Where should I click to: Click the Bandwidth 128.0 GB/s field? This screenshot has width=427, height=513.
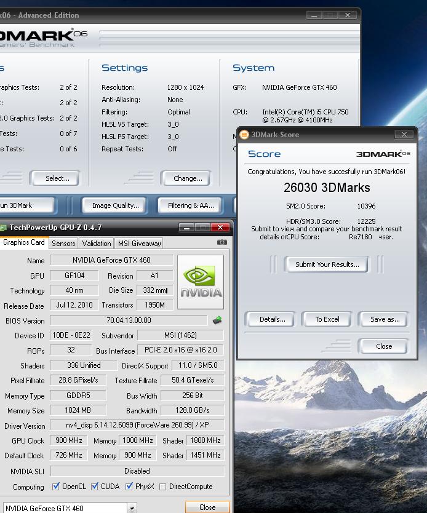[x=193, y=410]
